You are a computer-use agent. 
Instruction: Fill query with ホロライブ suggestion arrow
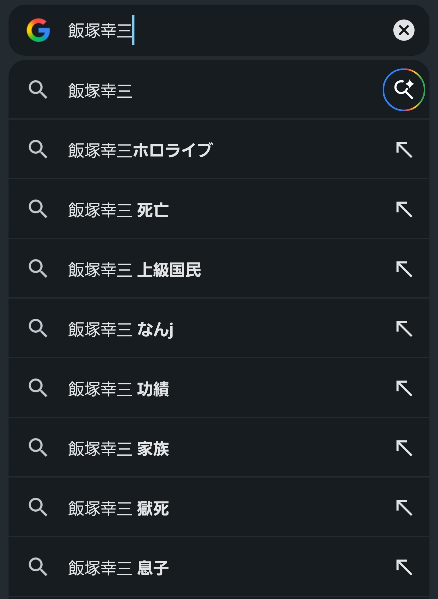[404, 150]
